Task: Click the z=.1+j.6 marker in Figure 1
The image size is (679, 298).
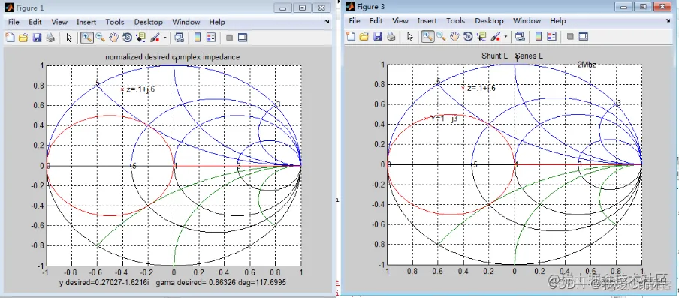Action: (122, 89)
